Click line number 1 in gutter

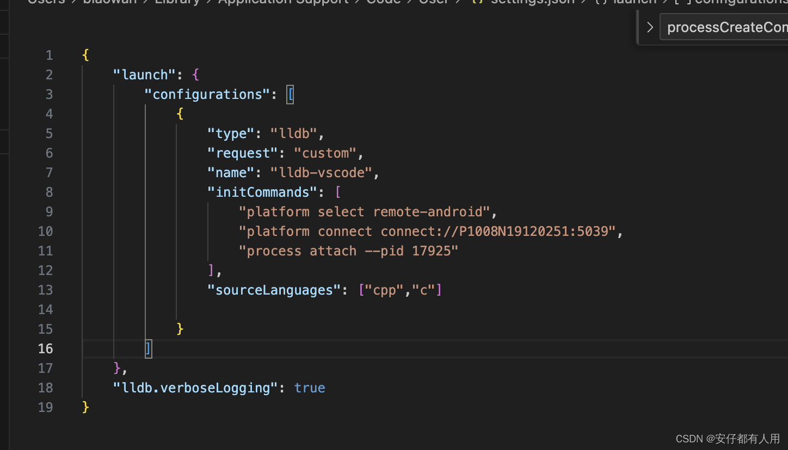[x=50, y=55]
